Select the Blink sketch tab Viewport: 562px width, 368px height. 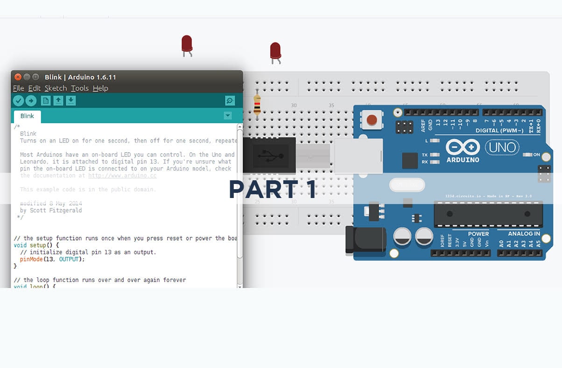pyautogui.click(x=27, y=116)
